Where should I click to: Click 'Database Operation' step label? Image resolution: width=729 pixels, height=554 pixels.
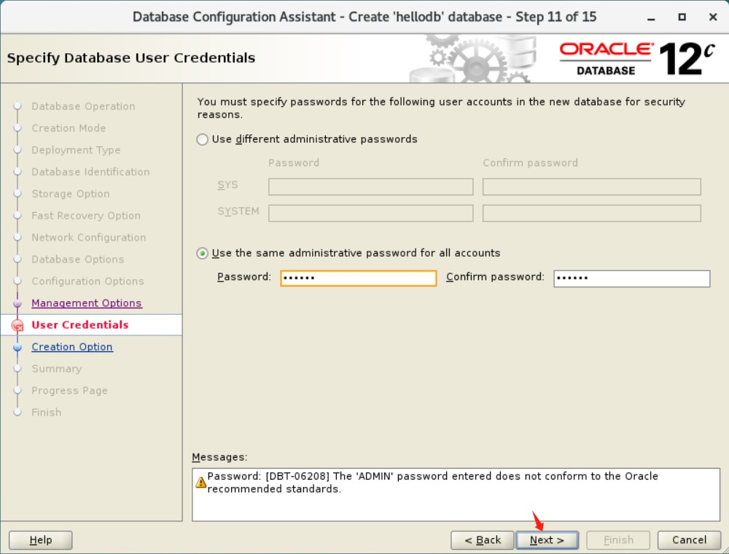(83, 106)
